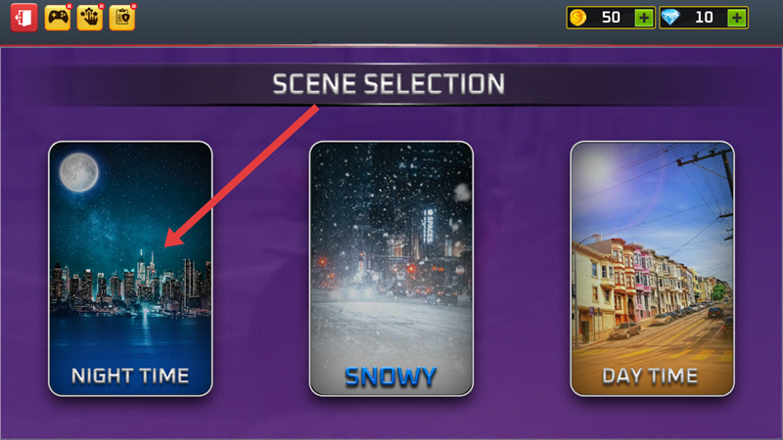The image size is (783, 440).
Task: Open the gamepad more-games icon
Action: [x=58, y=18]
